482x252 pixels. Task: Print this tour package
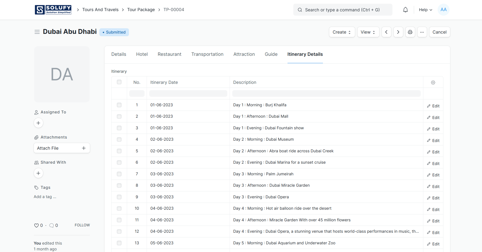410,32
